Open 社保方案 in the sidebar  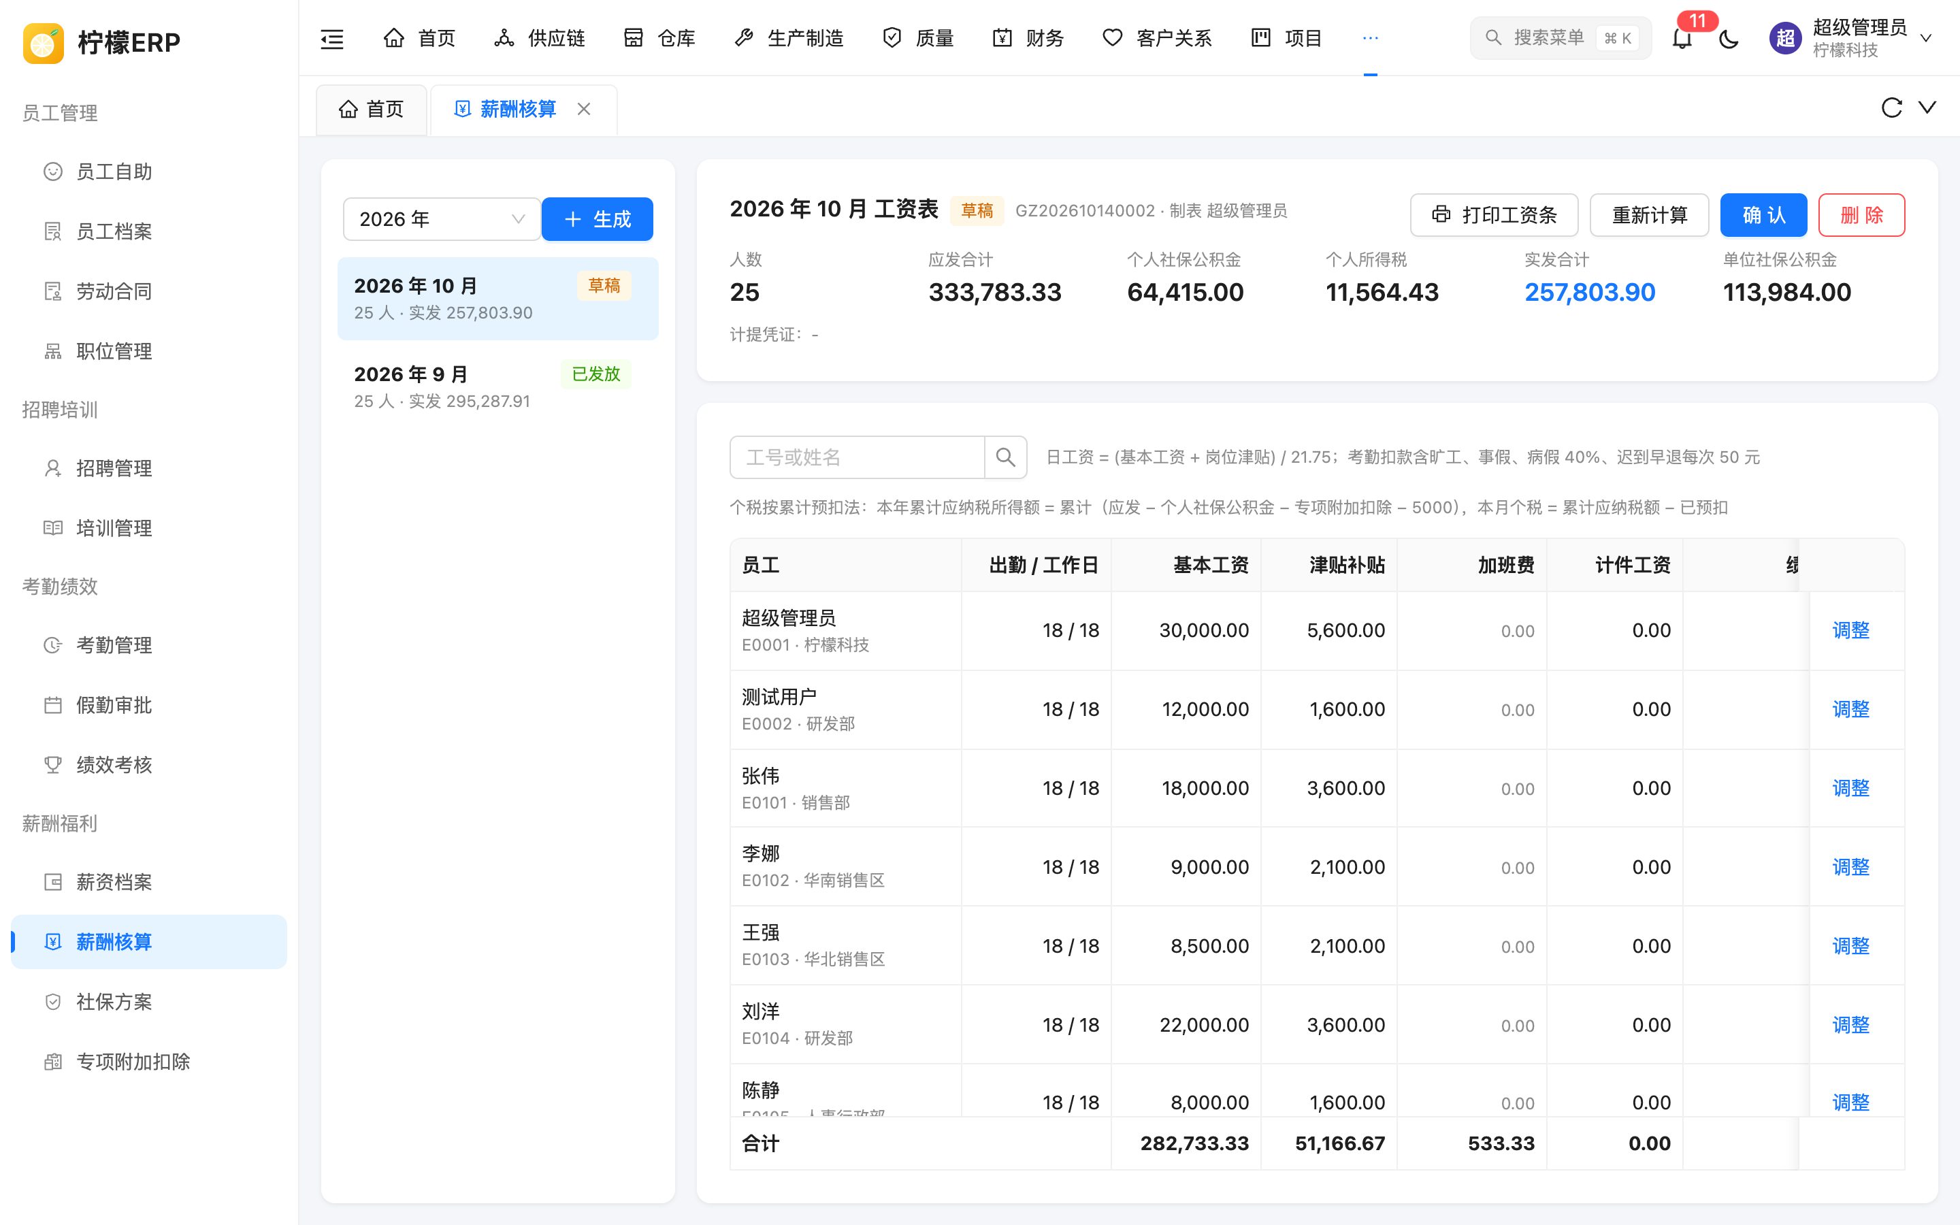[x=149, y=1002]
